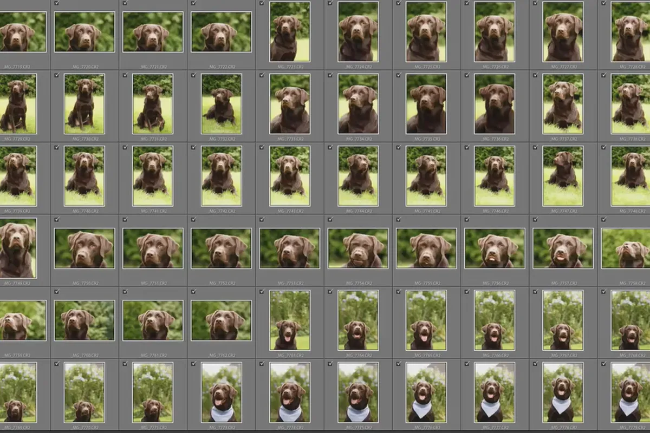Select the _MG_7757.CR2 thumbnail

coord(563,248)
